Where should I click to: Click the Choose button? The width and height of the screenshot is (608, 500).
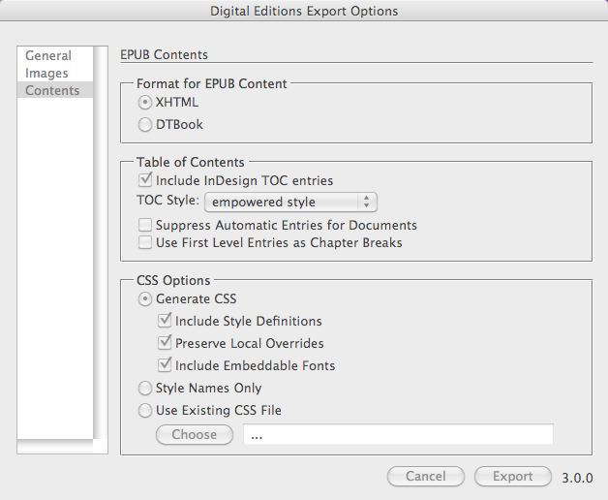click(195, 434)
